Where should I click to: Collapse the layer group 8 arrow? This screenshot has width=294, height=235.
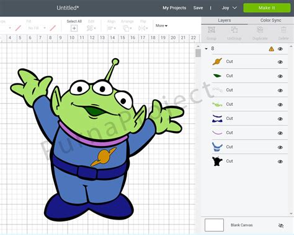point(206,49)
